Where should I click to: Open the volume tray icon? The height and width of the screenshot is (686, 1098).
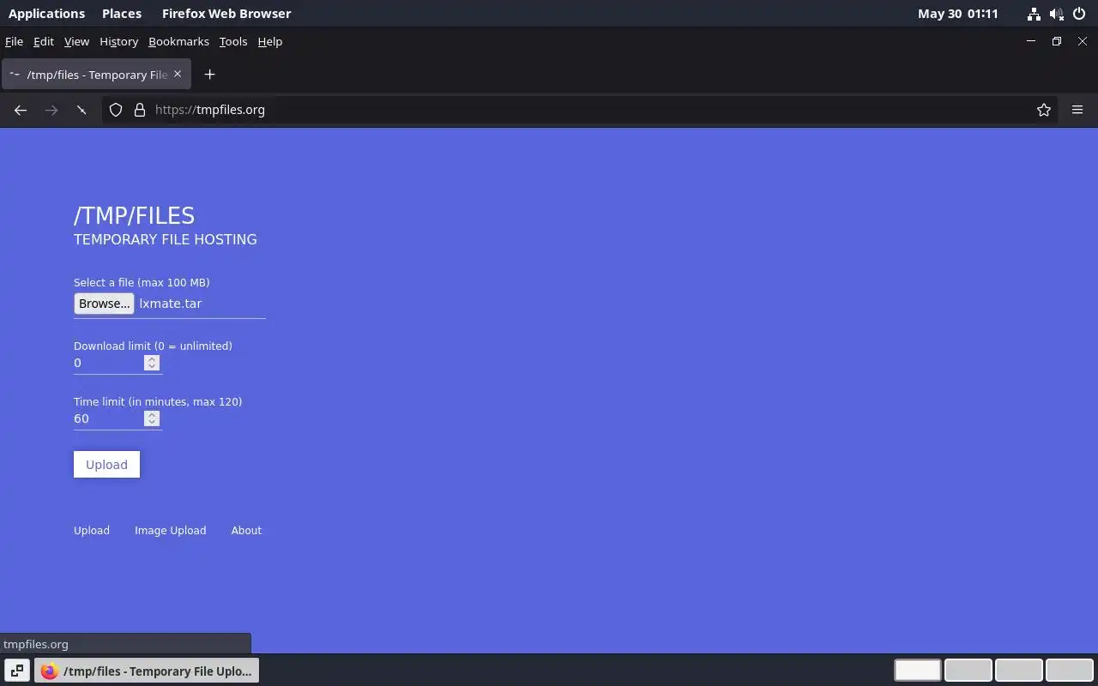pos(1056,14)
